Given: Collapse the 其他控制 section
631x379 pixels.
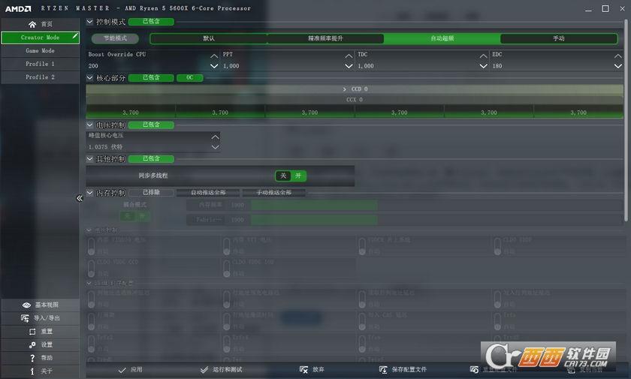Looking at the screenshot, I should (x=89, y=159).
